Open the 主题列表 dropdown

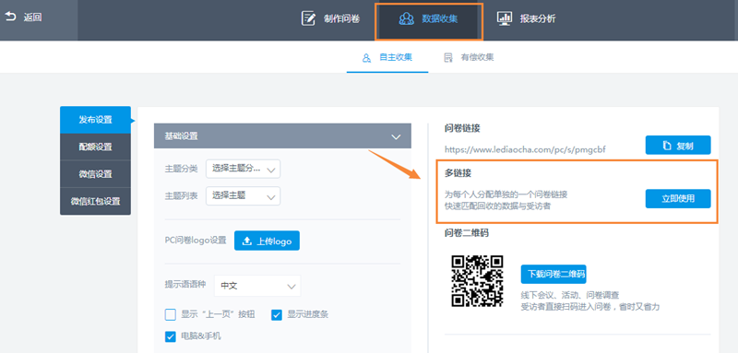click(x=243, y=196)
